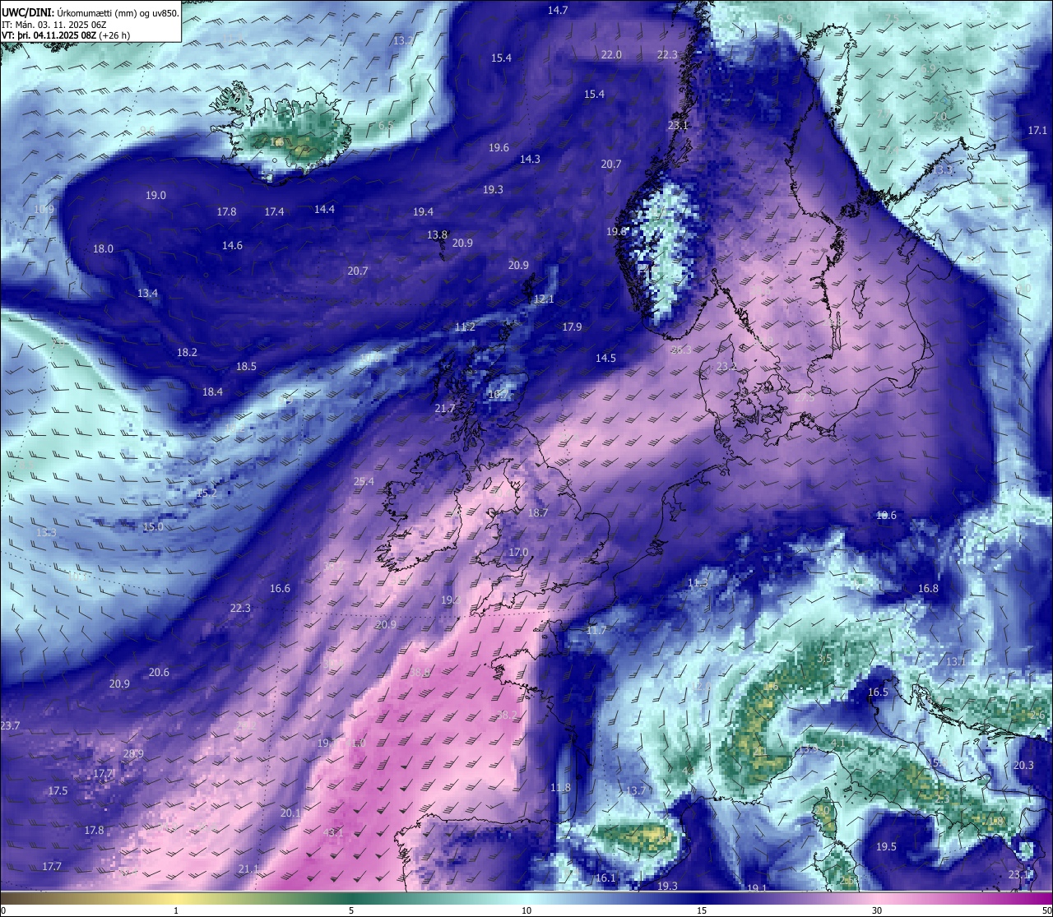Click the 17.0 value over Wales
This screenshot has width=1053, height=917.
(x=518, y=553)
